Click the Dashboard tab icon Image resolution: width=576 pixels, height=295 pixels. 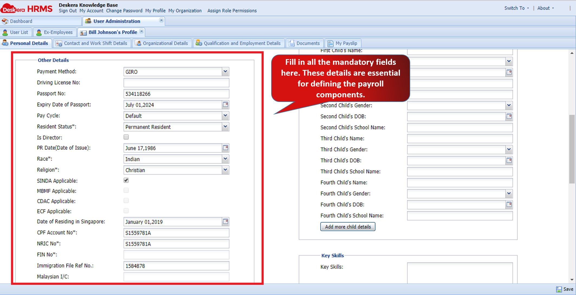point(5,21)
